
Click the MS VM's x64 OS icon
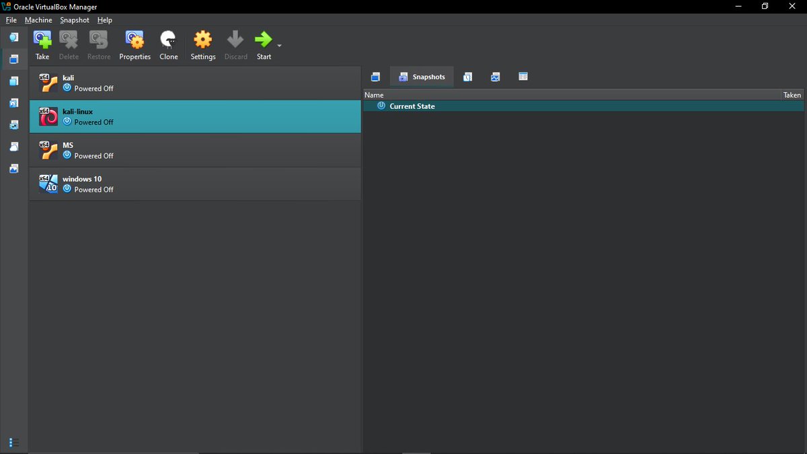click(48, 150)
